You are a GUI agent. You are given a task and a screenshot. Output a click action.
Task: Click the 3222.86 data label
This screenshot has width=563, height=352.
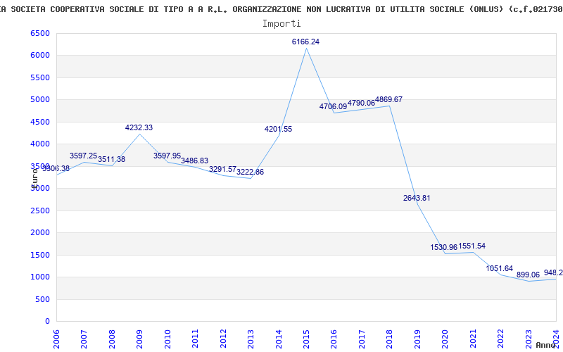click(x=251, y=172)
